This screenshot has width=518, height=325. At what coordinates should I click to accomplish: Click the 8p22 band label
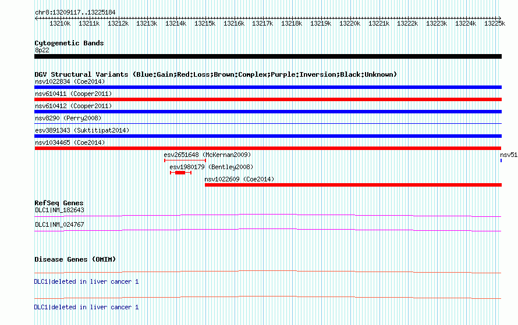coord(42,50)
